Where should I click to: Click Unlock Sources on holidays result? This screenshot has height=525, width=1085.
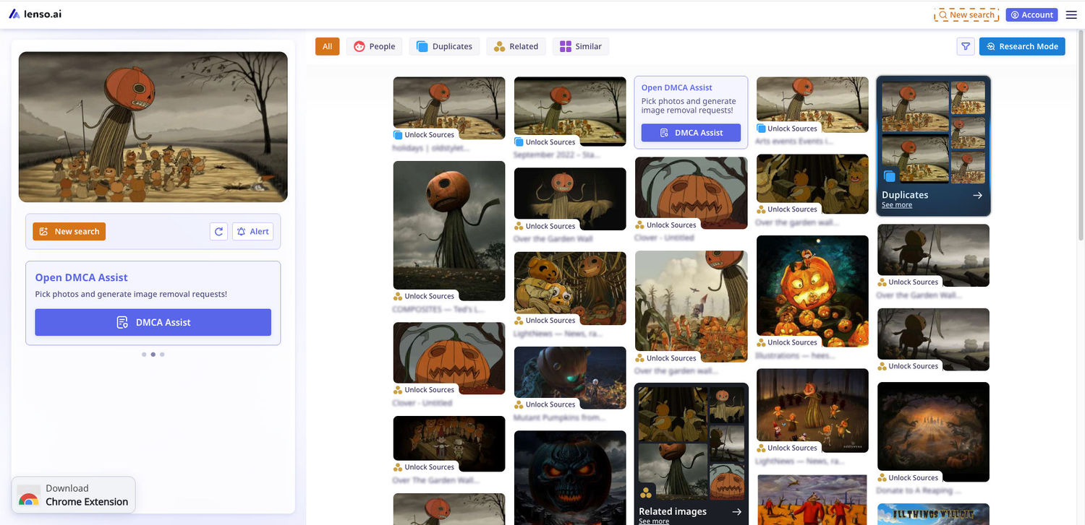coord(424,135)
